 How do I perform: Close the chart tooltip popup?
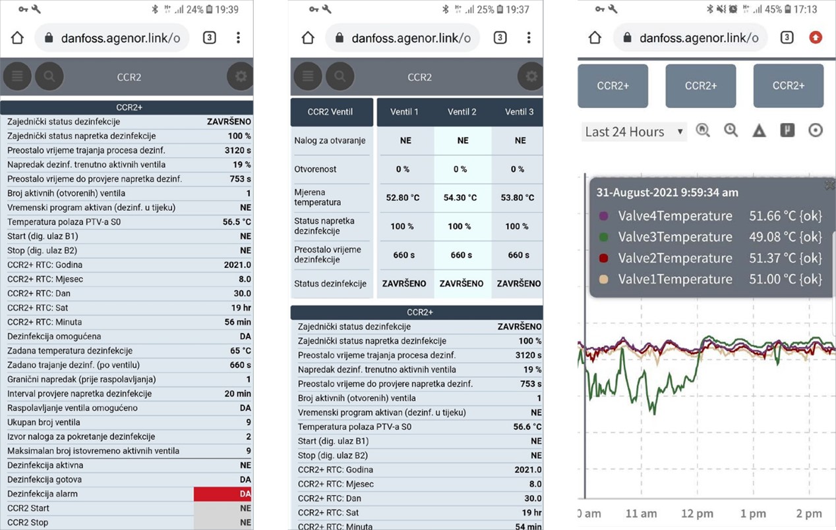(x=830, y=186)
